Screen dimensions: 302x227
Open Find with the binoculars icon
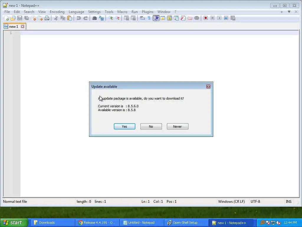coord(95,18)
